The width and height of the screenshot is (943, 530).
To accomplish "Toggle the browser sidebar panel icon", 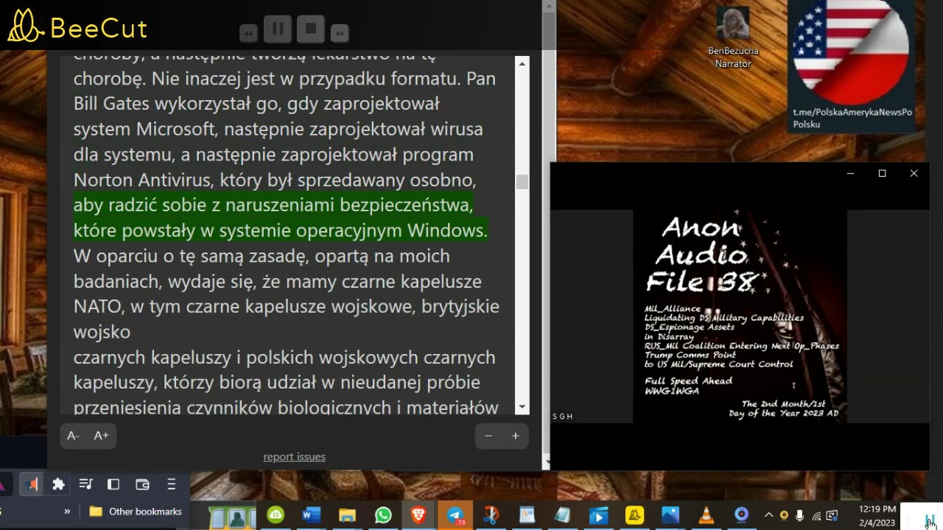I will [x=113, y=484].
